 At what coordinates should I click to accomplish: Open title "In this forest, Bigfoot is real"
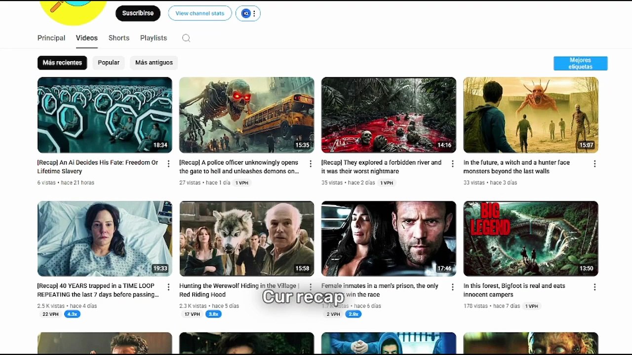[514, 290]
